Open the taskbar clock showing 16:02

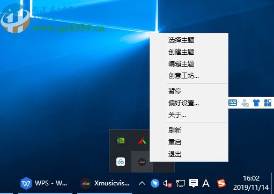tap(251, 183)
